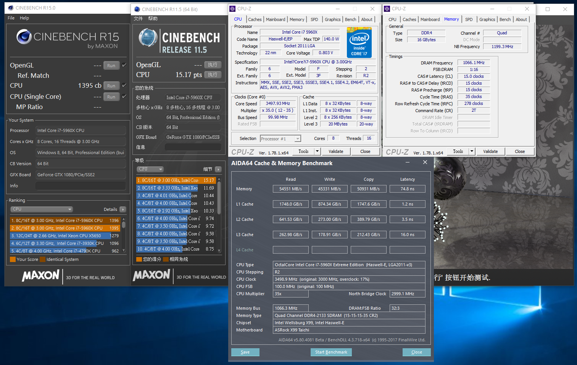
Task: Open the CPU ranking dropdown in CINEBENCH R11.5
Action: pos(150,169)
